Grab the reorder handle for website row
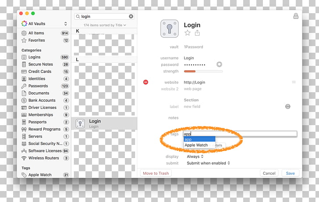The height and width of the screenshot is (202, 319). point(294,82)
